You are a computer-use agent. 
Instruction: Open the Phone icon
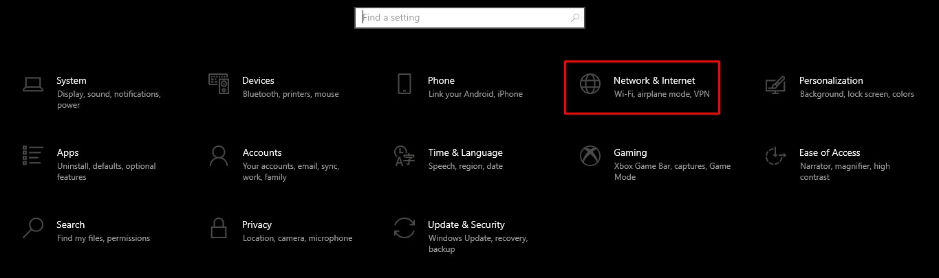point(404,84)
